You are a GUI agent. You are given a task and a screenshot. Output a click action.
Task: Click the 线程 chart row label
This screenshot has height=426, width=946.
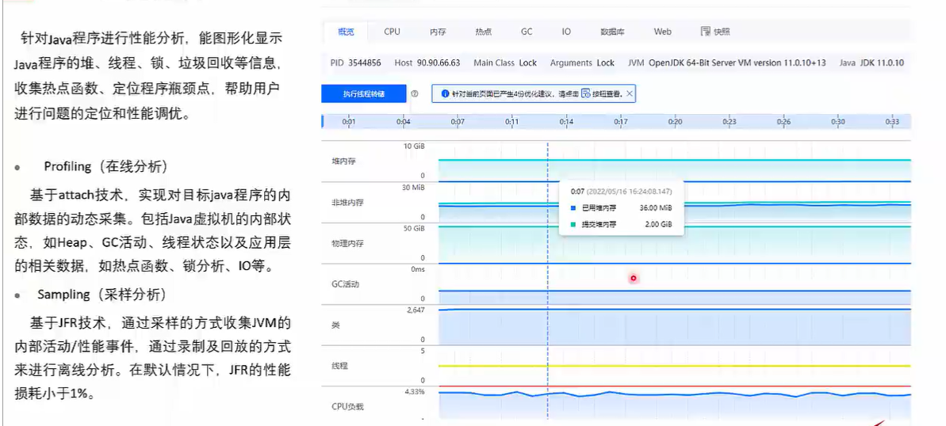coord(339,366)
